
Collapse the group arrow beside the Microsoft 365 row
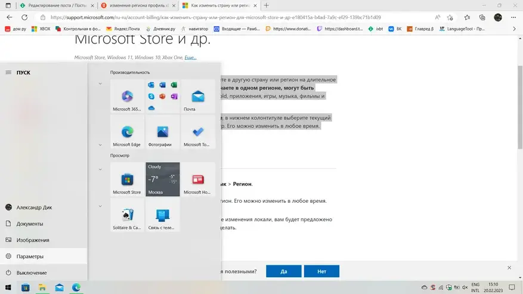(100, 83)
